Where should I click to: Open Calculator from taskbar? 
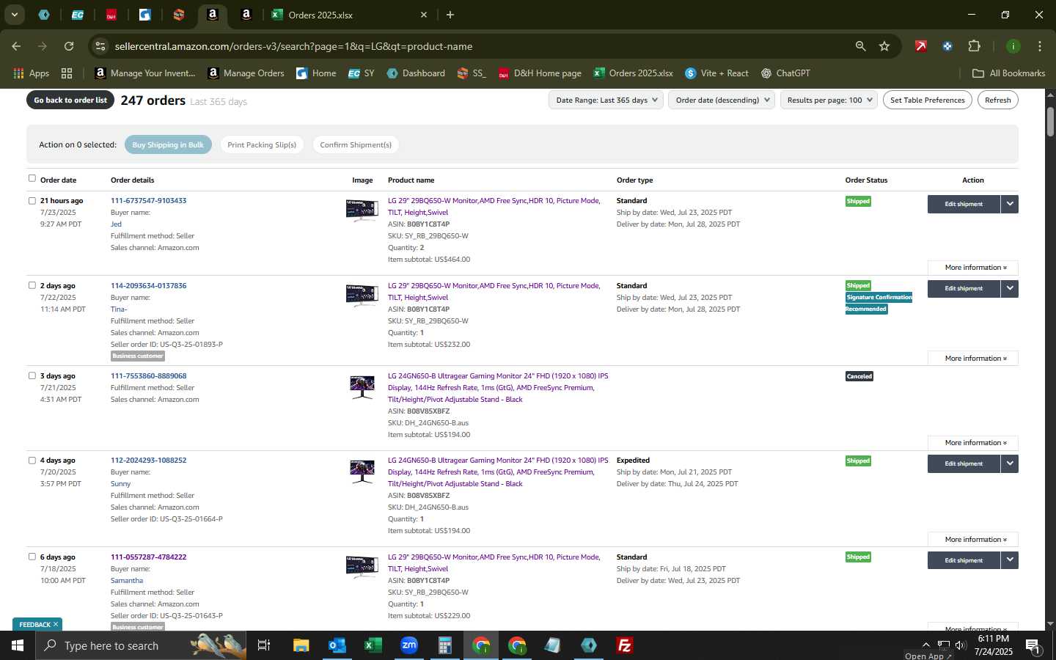tap(445, 645)
